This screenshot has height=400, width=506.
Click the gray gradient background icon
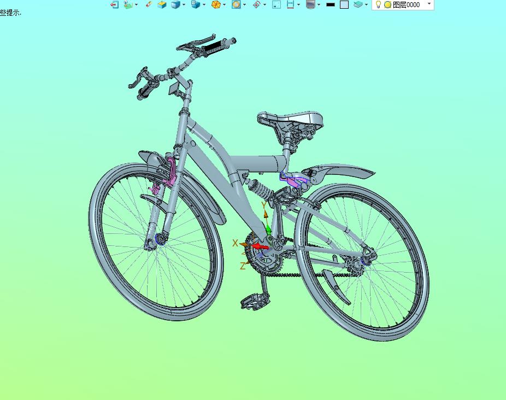pyautogui.click(x=310, y=4)
